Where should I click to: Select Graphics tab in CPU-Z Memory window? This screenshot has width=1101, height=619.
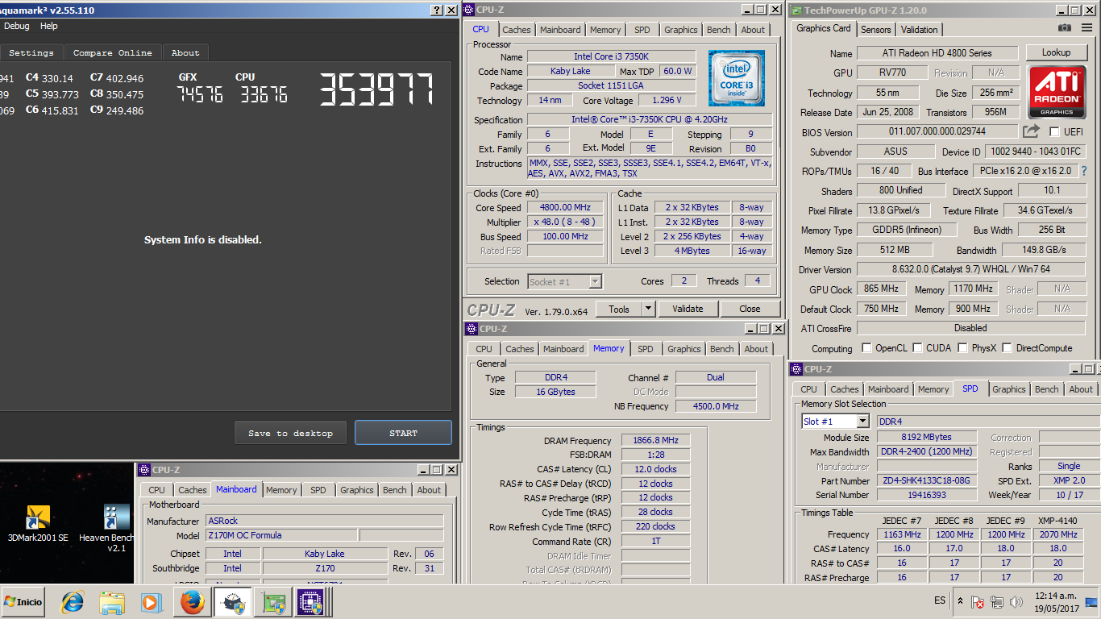pyautogui.click(x=683, y=349)
